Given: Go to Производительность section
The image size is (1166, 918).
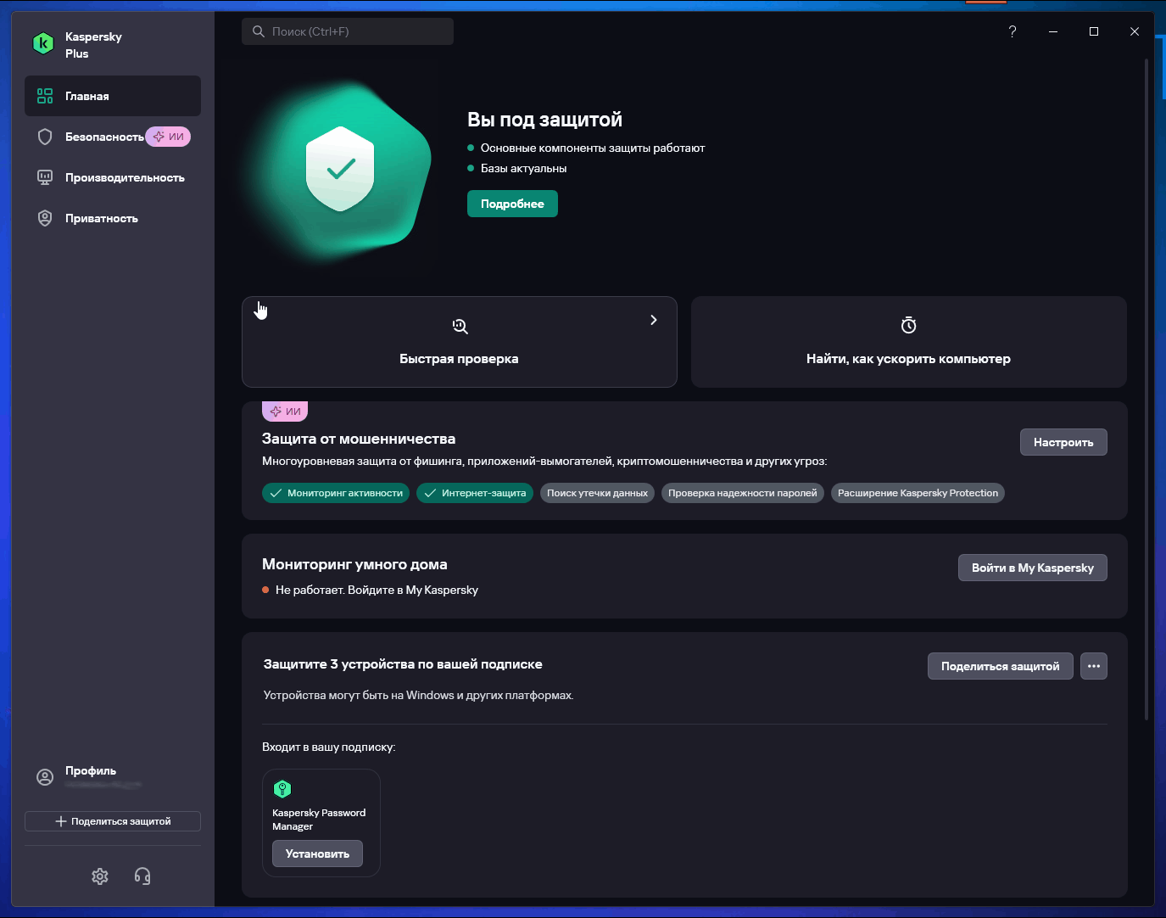Looking at the screenshot, I should click(113, 177).
